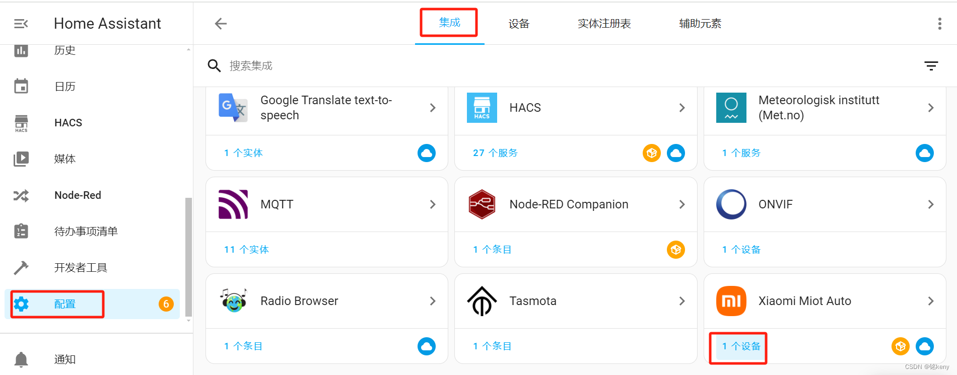Click custom integration icon on HACS card

click(652, 153)
